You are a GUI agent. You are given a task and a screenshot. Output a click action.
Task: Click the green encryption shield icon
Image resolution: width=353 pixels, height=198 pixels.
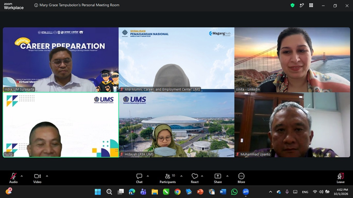click(x=292, y=5)
